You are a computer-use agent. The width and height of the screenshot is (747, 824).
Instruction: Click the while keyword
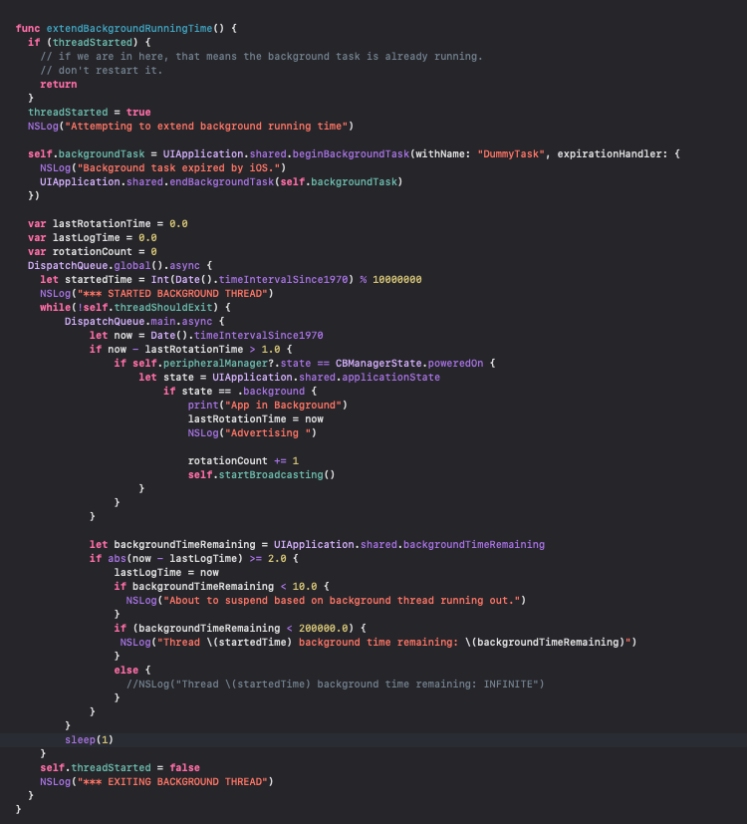(x=55, y=308)
